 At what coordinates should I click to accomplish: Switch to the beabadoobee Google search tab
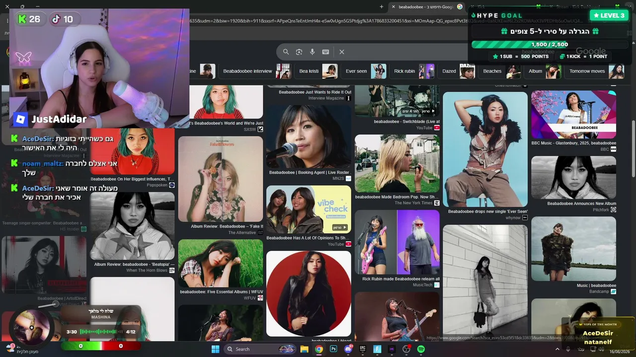425,6
